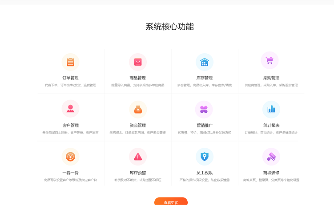334x205 pixels.
Task: Click the 查看更多 button
Action: tap(171, 201)
